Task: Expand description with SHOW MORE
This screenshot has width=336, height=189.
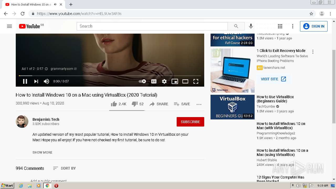Action: point(43,153)
